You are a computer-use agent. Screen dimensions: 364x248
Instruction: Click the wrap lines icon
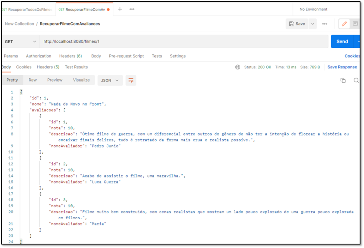(x=131, y=80)
